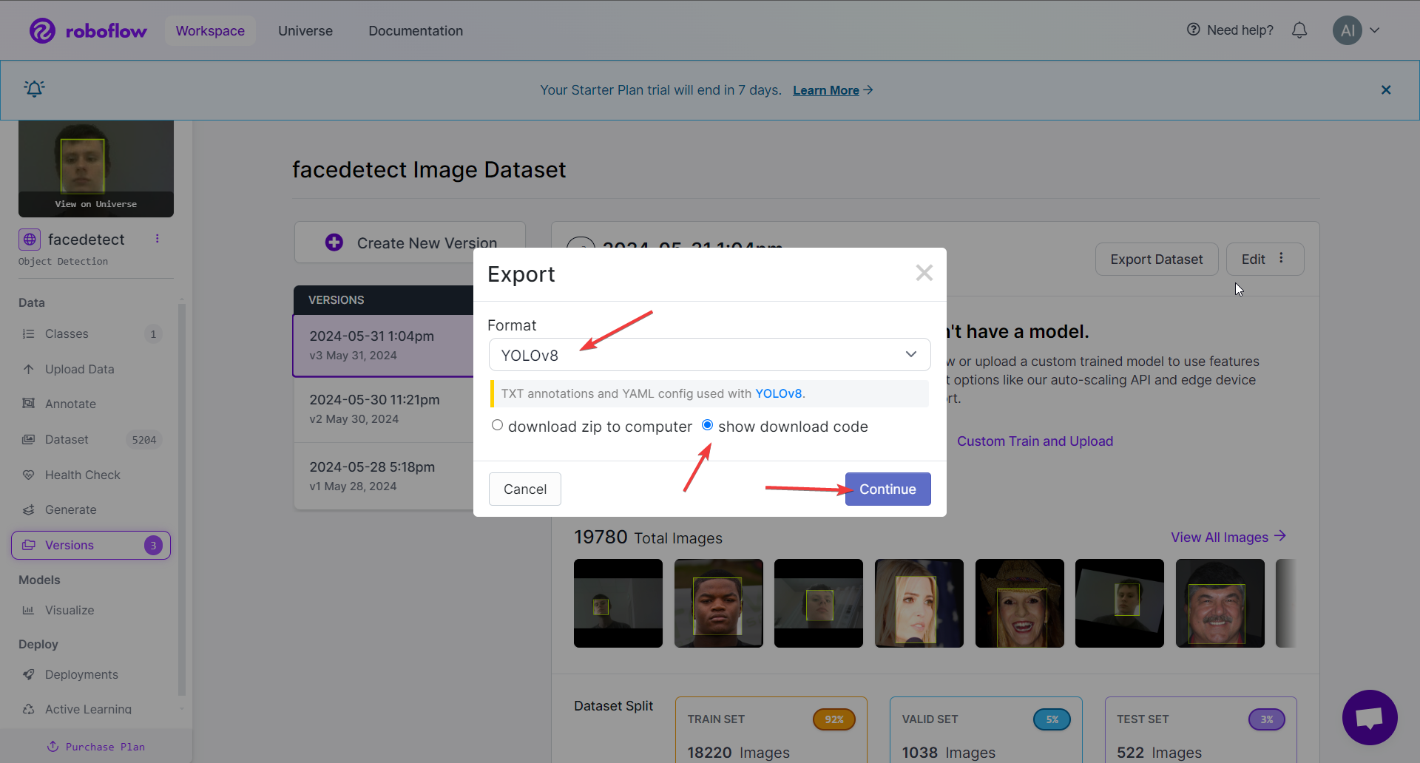The image size is (1420, 763).
Task: Click the Active Learning icon
Action: pyautogui.click(x=29, y=709)
